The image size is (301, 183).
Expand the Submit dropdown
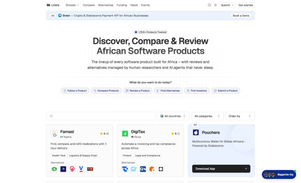coord(227,5)
